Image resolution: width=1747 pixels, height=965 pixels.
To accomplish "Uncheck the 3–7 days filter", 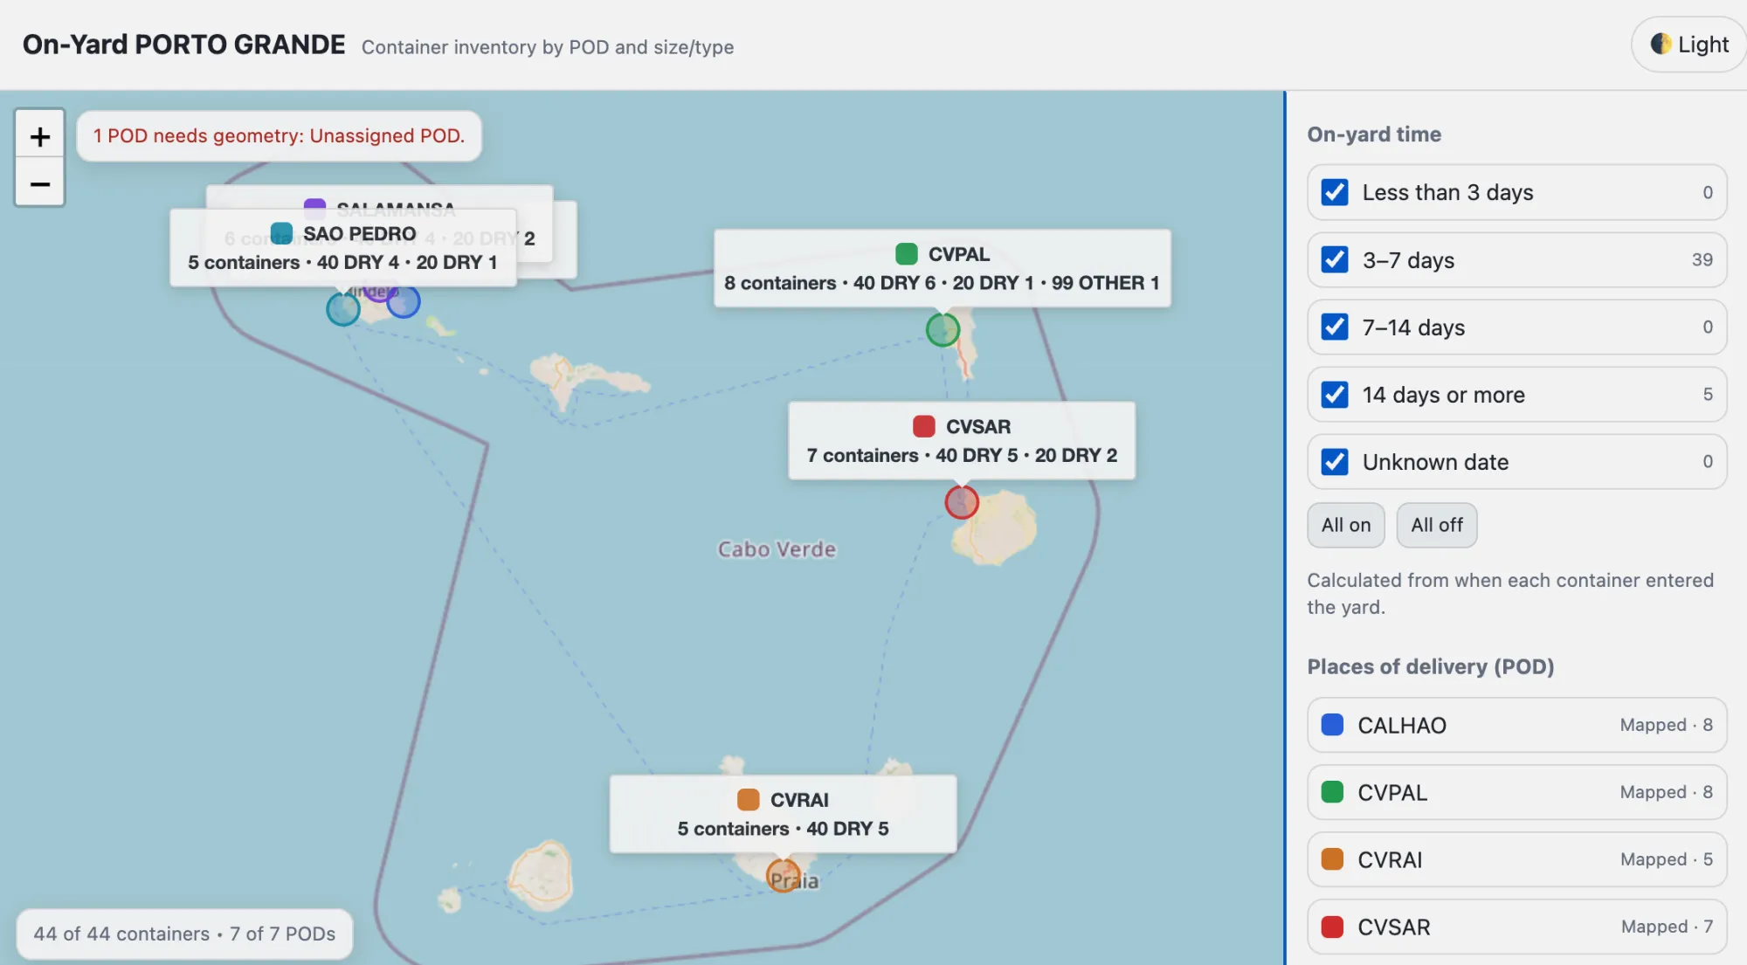I will tap(1335, 259).
